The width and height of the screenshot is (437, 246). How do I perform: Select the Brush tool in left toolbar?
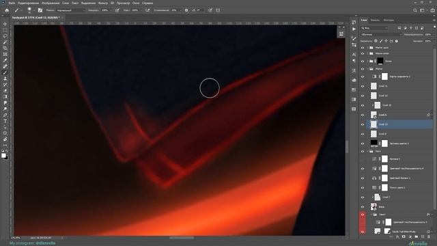click(x=5, y=72)
